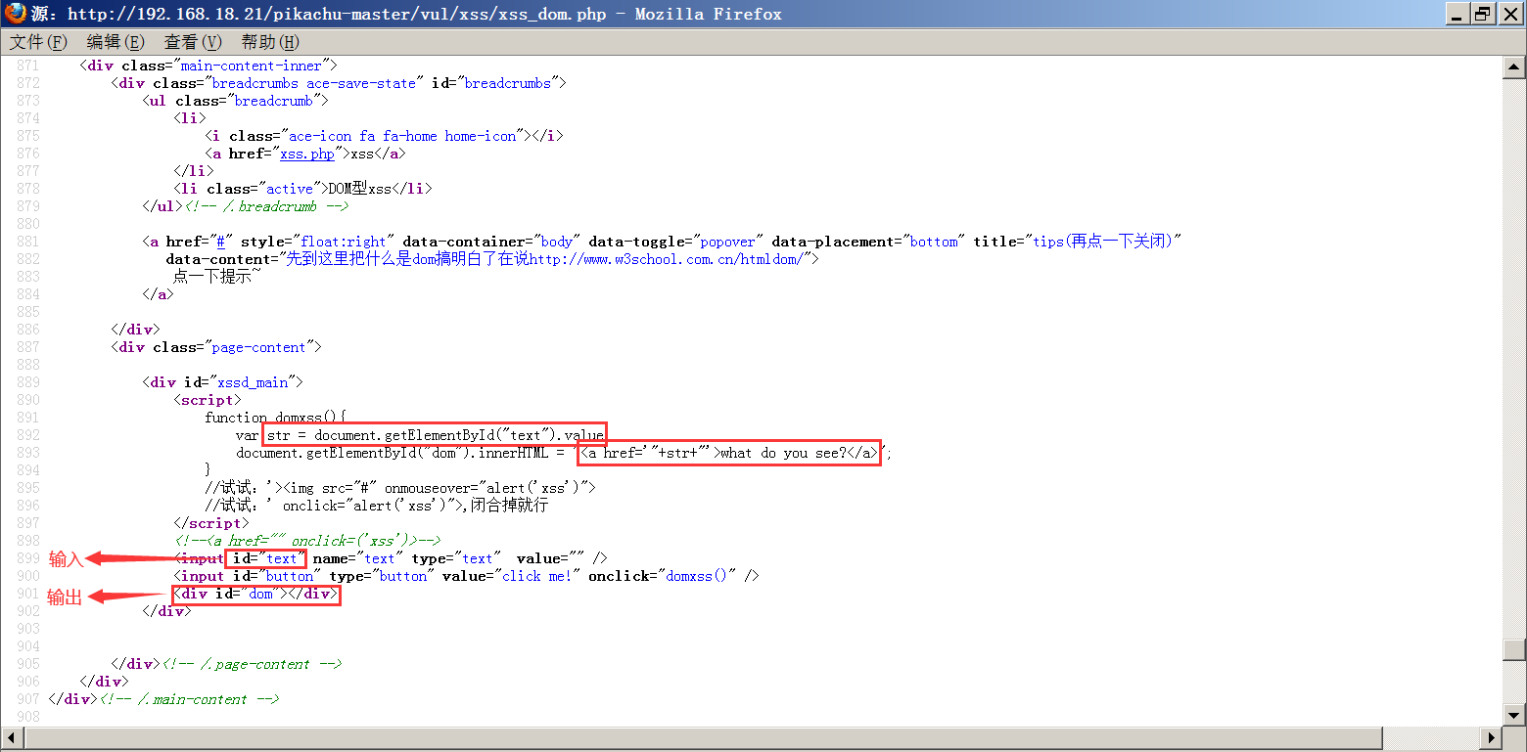Click the "/.breadcrumb" comment
Screen dimensions: 1527x752
266,206
